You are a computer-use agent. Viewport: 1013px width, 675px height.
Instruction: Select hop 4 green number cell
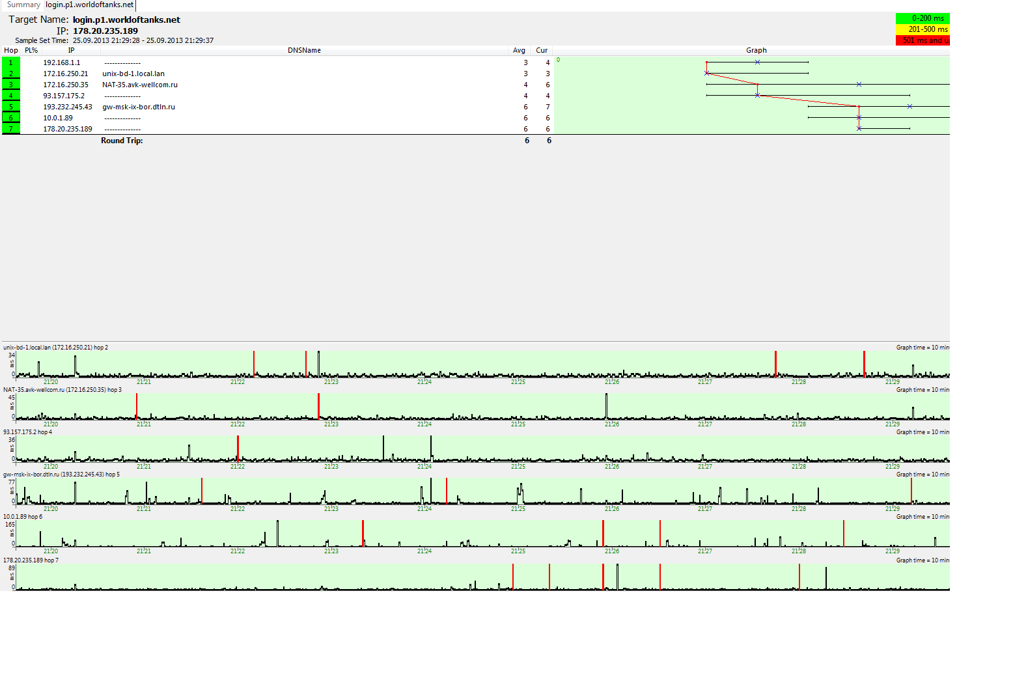click(x=11, y=96)
